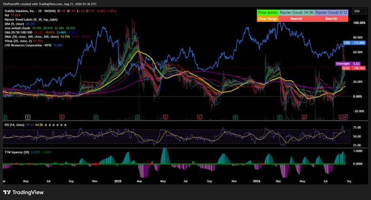This screenshot has height=200, width=371.
Task: Click the leftmost green earnings marker
Action: 5,117
